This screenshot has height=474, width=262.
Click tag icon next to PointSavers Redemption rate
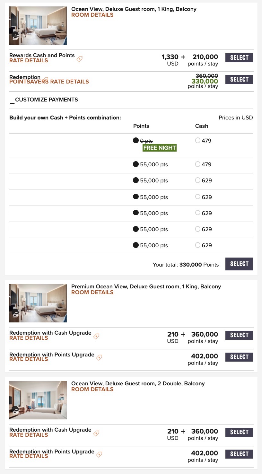coord(46,79)
